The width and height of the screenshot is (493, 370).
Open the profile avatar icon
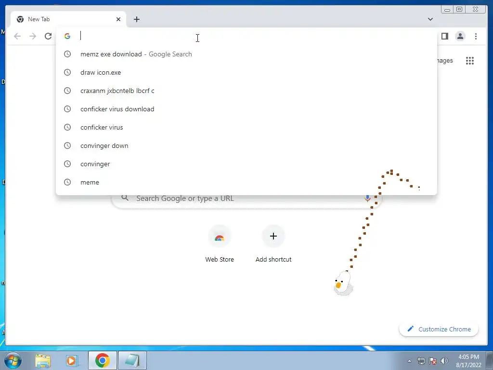click(460, 36)
